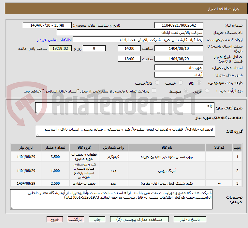This screenshot has height=228, width=248.
Task: Click the public announcement date field 1404/07/30 - 15:48
Action: point(47,25)
